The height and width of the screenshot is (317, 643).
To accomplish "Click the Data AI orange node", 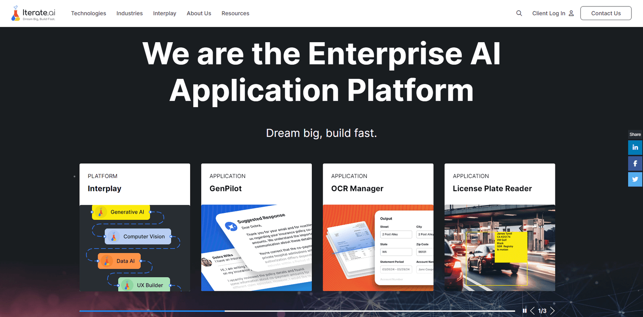I will [x=119, y=261].
